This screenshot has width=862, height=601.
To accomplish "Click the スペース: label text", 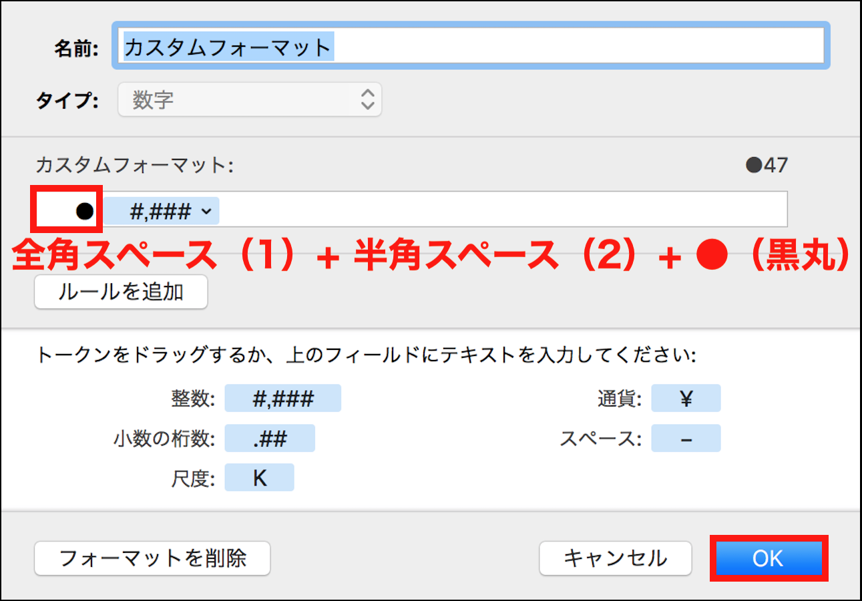I will [600, 439].
